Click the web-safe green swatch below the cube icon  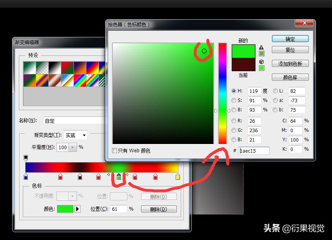pos(262,68)
